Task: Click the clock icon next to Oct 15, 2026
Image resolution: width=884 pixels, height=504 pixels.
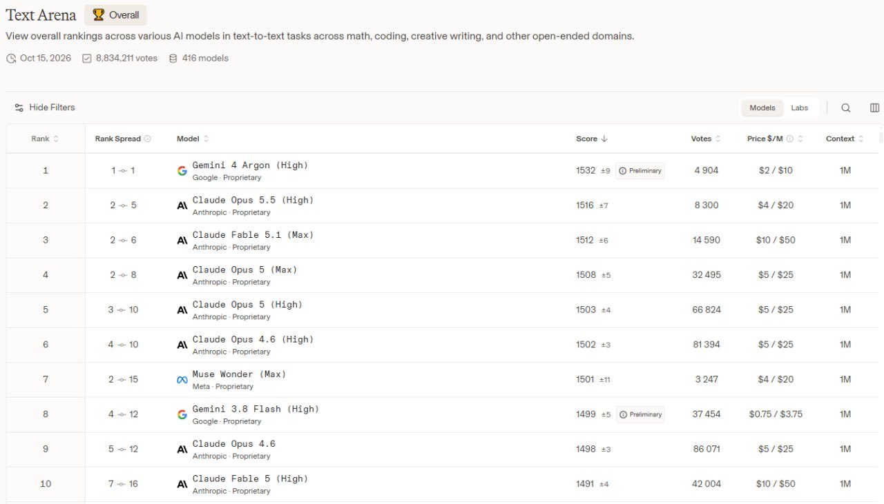Action: pos(11,59)
